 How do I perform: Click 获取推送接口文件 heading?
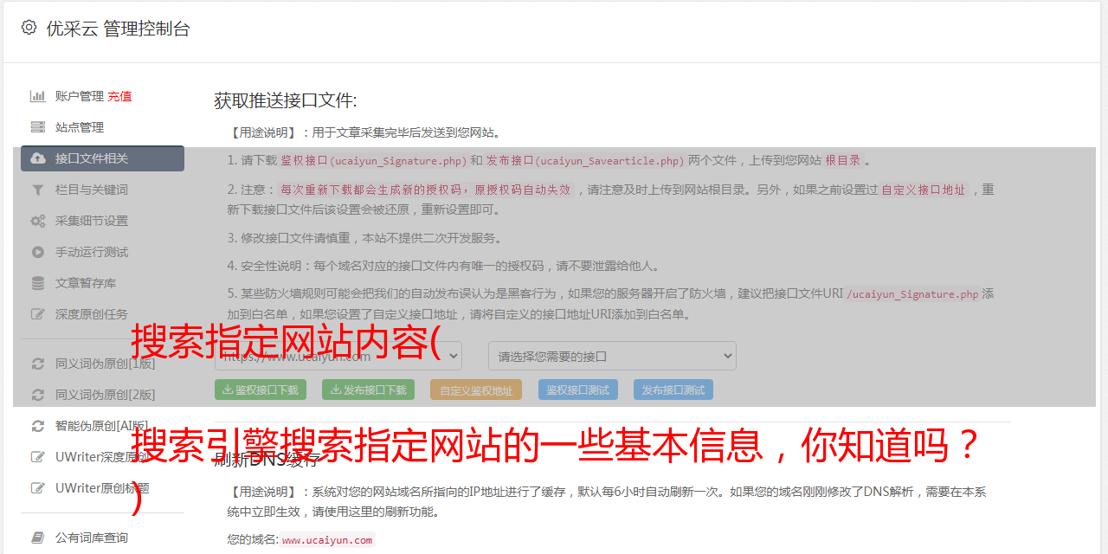pos(286,100)
